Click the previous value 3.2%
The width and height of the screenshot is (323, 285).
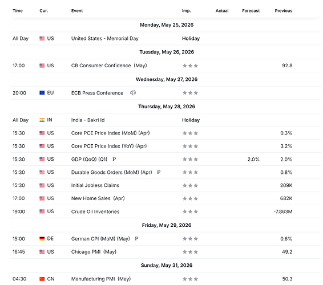pyautogui.click(x=286, y=146)
